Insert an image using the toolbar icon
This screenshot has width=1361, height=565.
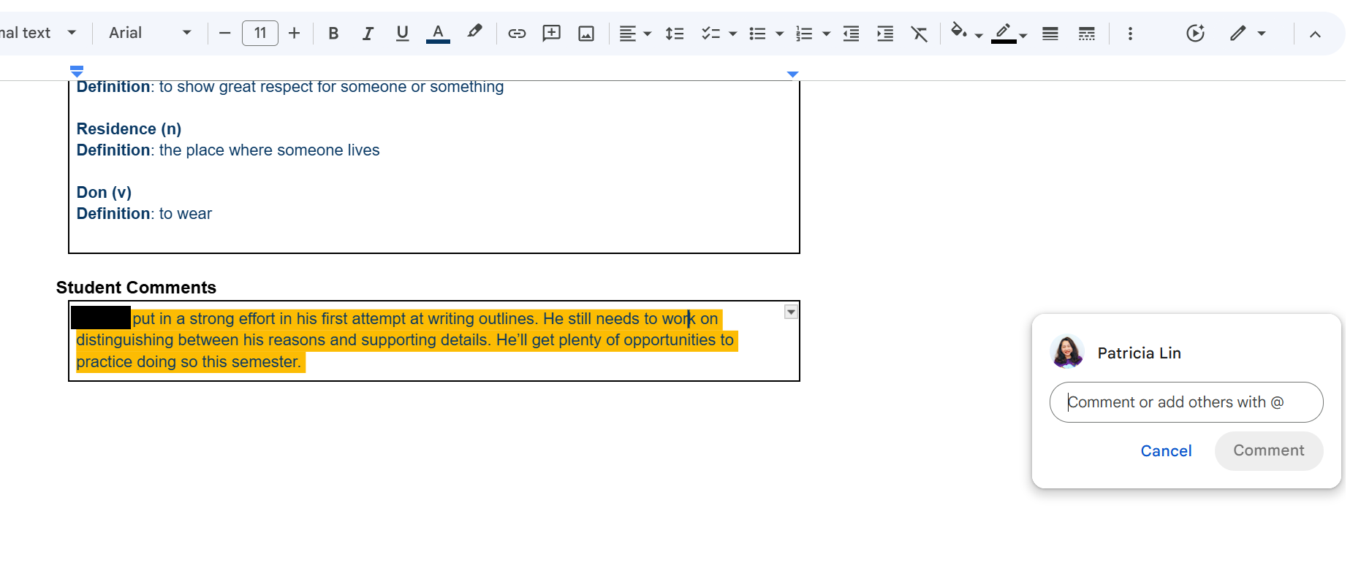click(x=586, y=34)
